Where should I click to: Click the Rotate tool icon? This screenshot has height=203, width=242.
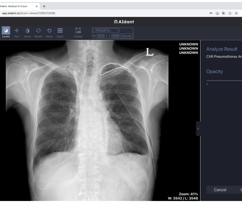pos(38,31)
